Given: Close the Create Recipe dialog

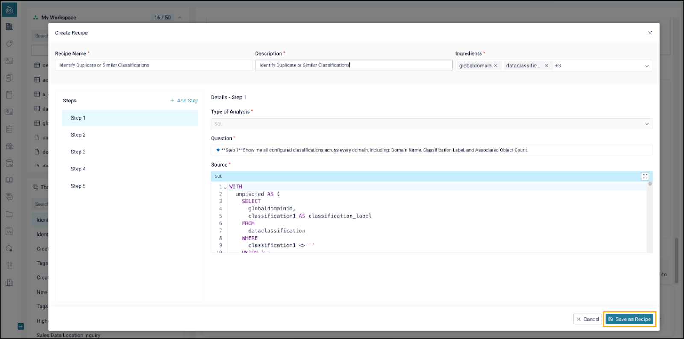Looking at the screenshot, I should 650,33.
